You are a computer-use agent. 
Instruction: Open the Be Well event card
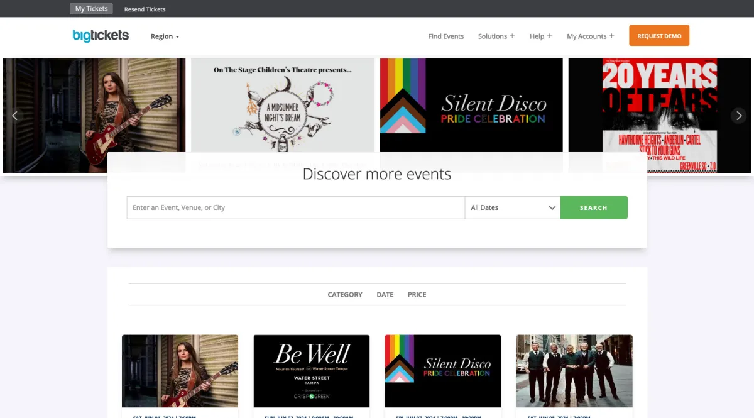coord(312,371)
